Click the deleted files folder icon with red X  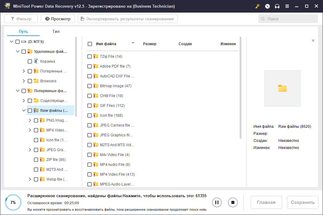(30, 51)
